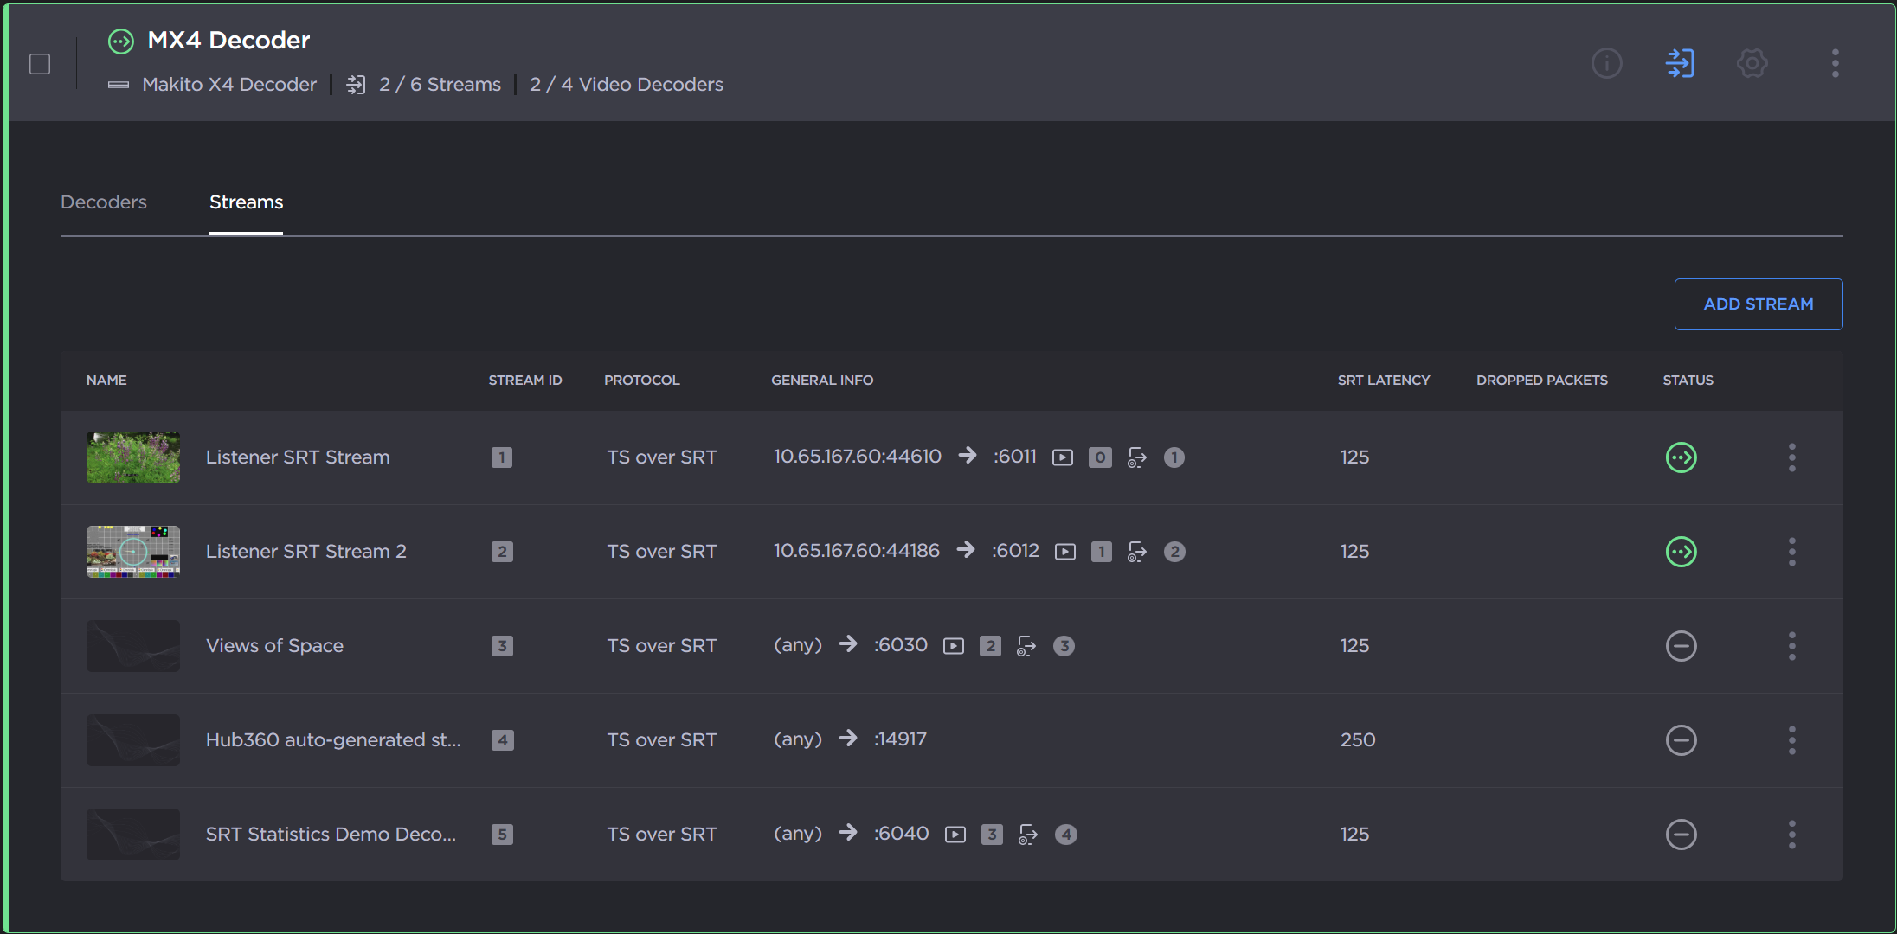1897x934 pixels.
Task: Click output routing icon in Views of Space row
Action: (1026, 646)
